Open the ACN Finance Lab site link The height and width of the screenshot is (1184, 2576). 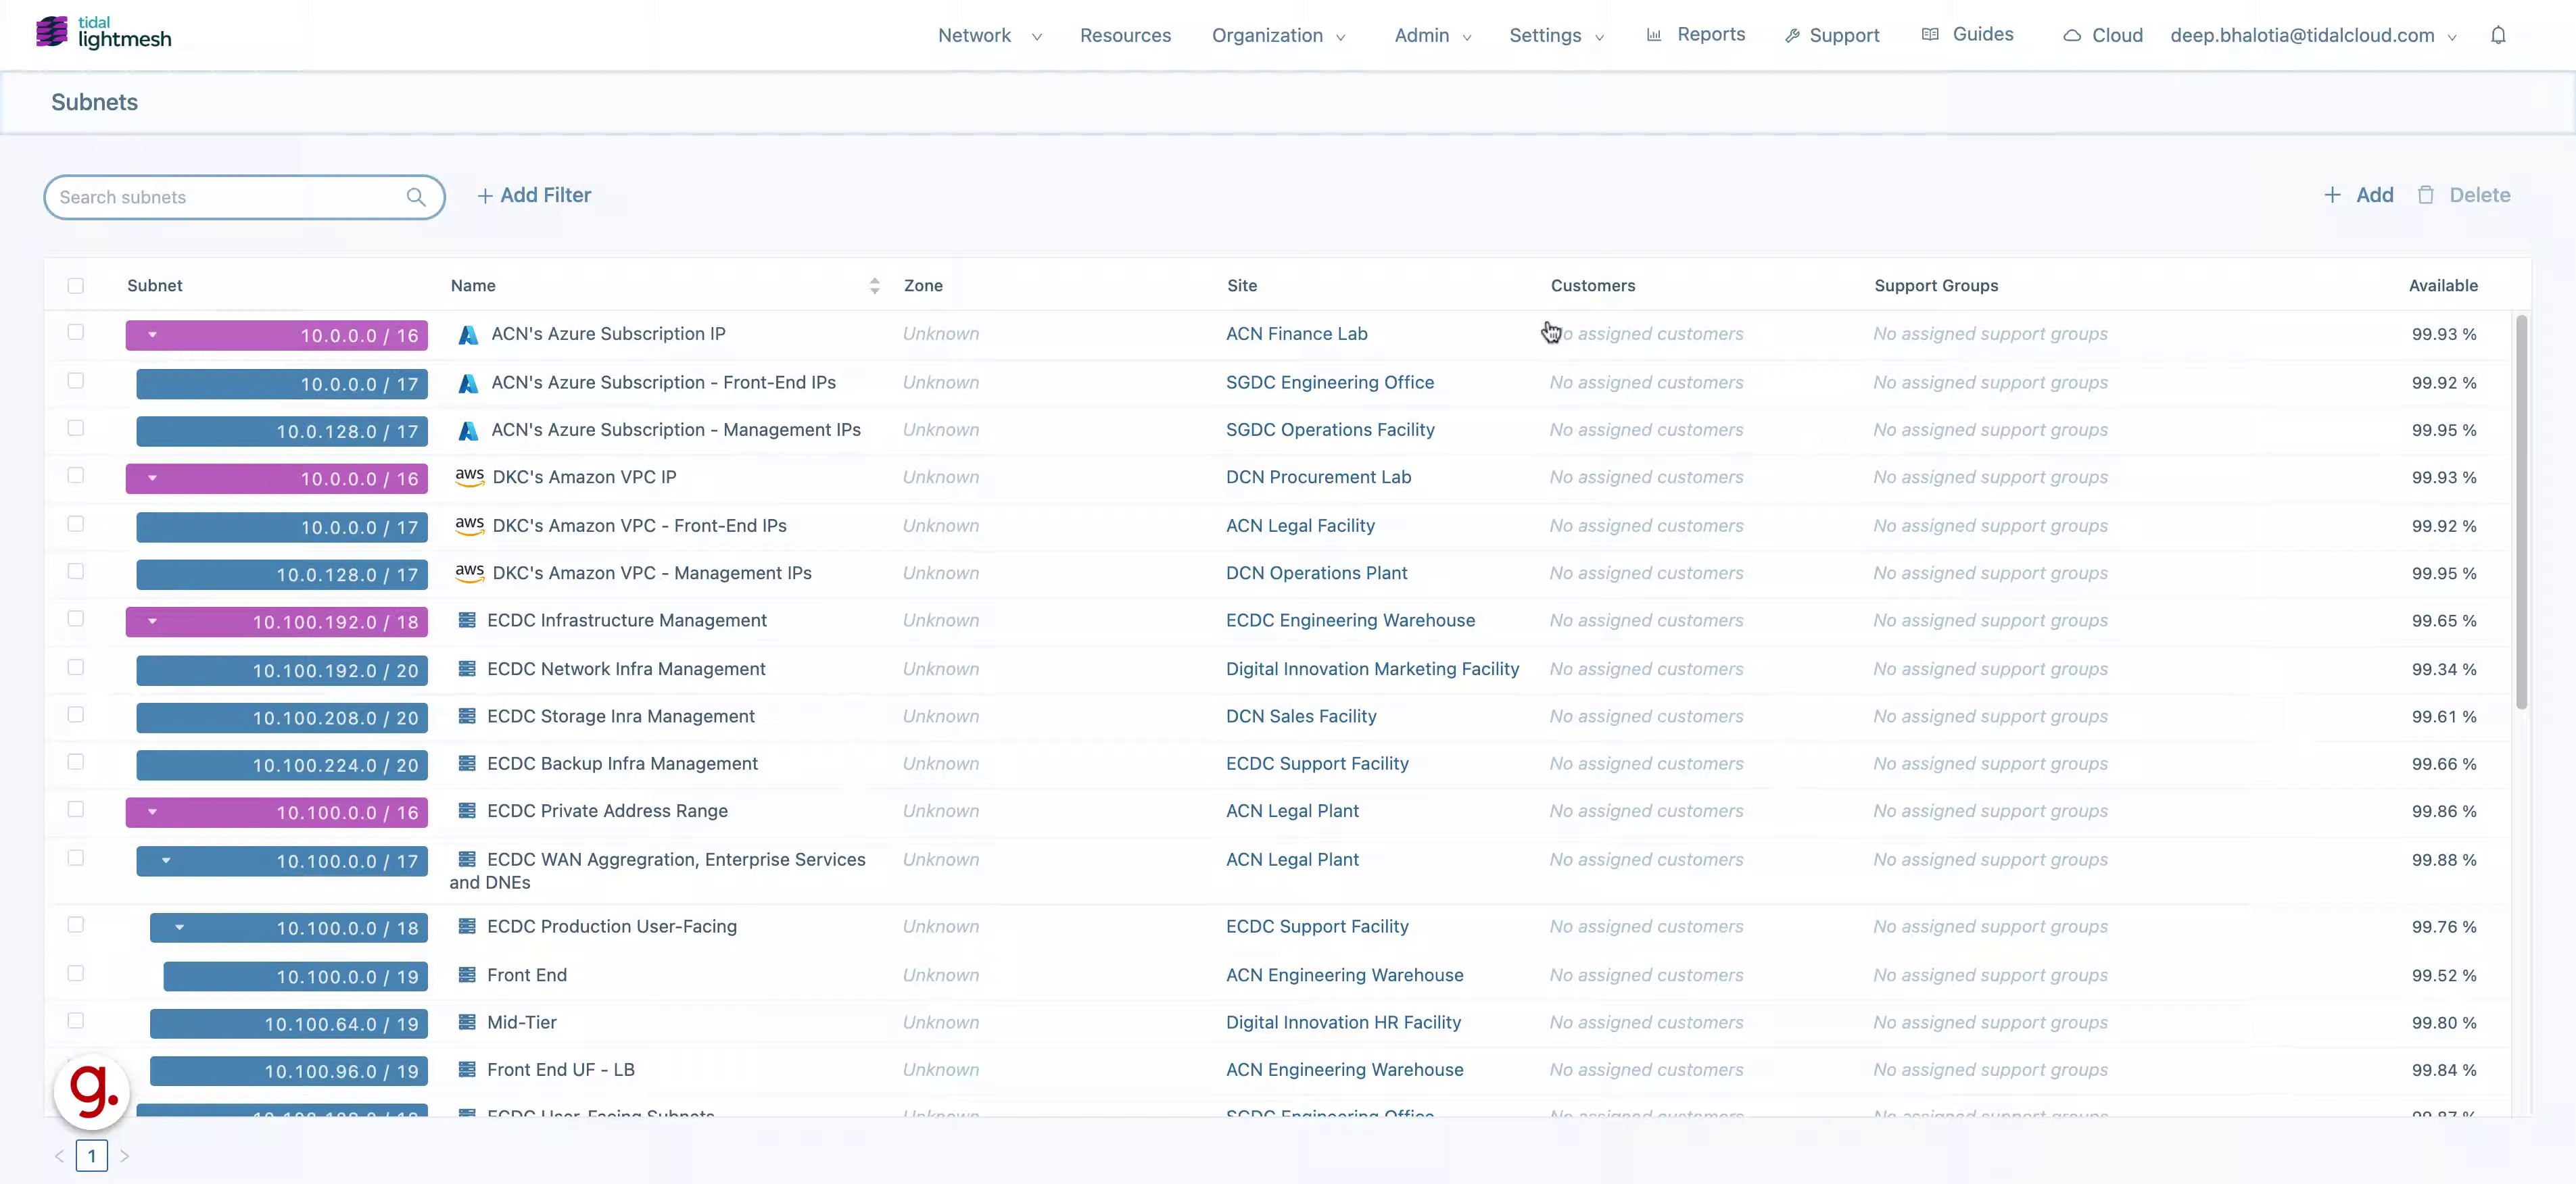click(x=1296, y=334)
